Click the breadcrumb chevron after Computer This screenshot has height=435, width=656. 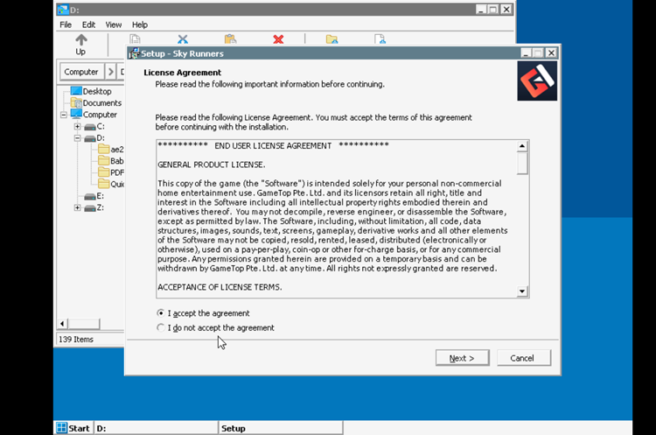click(110, 72)
